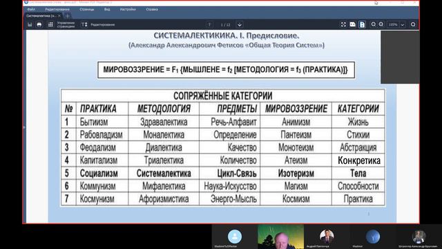Click cell Конкретика in table
The image size is (442, 249).
tap(359, 160)
